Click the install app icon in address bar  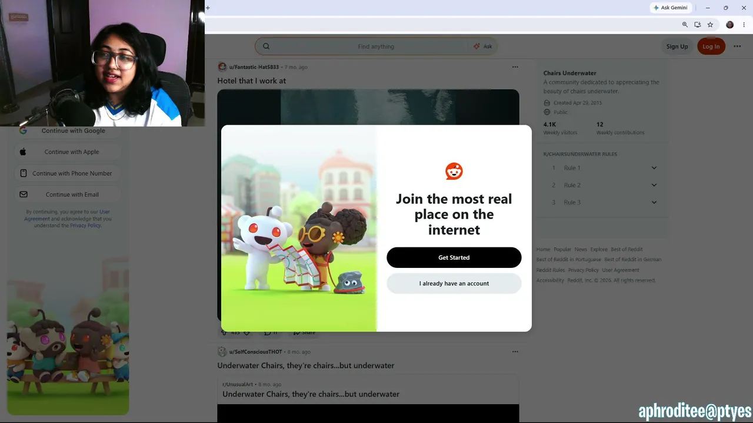point(697,25)
